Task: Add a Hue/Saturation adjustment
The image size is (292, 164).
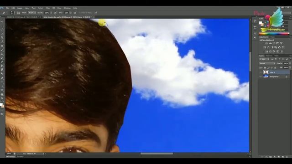Action: point(265,47)
